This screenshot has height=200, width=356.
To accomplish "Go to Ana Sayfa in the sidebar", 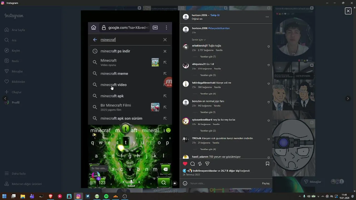I will [x=15, y=30].
